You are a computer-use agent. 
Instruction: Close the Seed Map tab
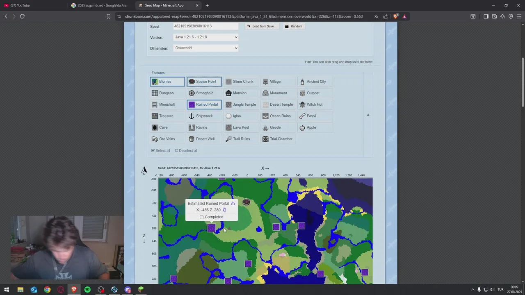(197, 5)
